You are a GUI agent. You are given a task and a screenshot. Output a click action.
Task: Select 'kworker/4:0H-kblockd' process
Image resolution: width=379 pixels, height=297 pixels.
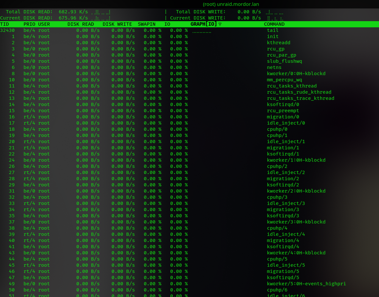(x=296, y=253)
